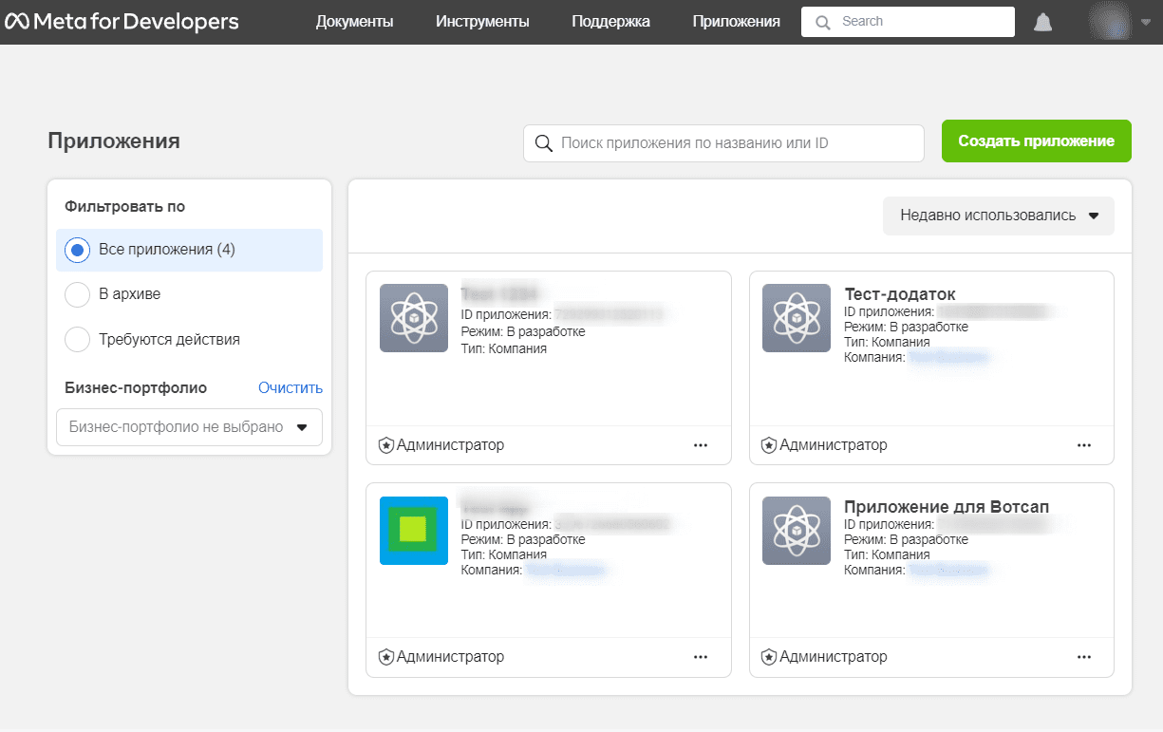
Task: Select the Требуются действия filter
Action: click(189, 339)
